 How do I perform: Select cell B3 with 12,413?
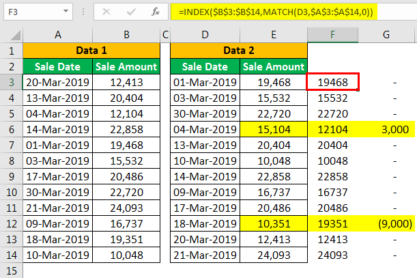[126, 82]
